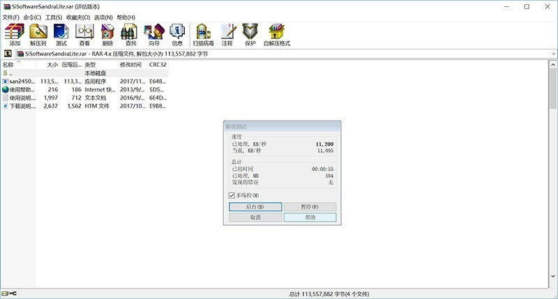Viewport: 558px width, 299px height.
Task: Toggle the 多线程 (multithreading) checkbox
Action: (232, 195)
